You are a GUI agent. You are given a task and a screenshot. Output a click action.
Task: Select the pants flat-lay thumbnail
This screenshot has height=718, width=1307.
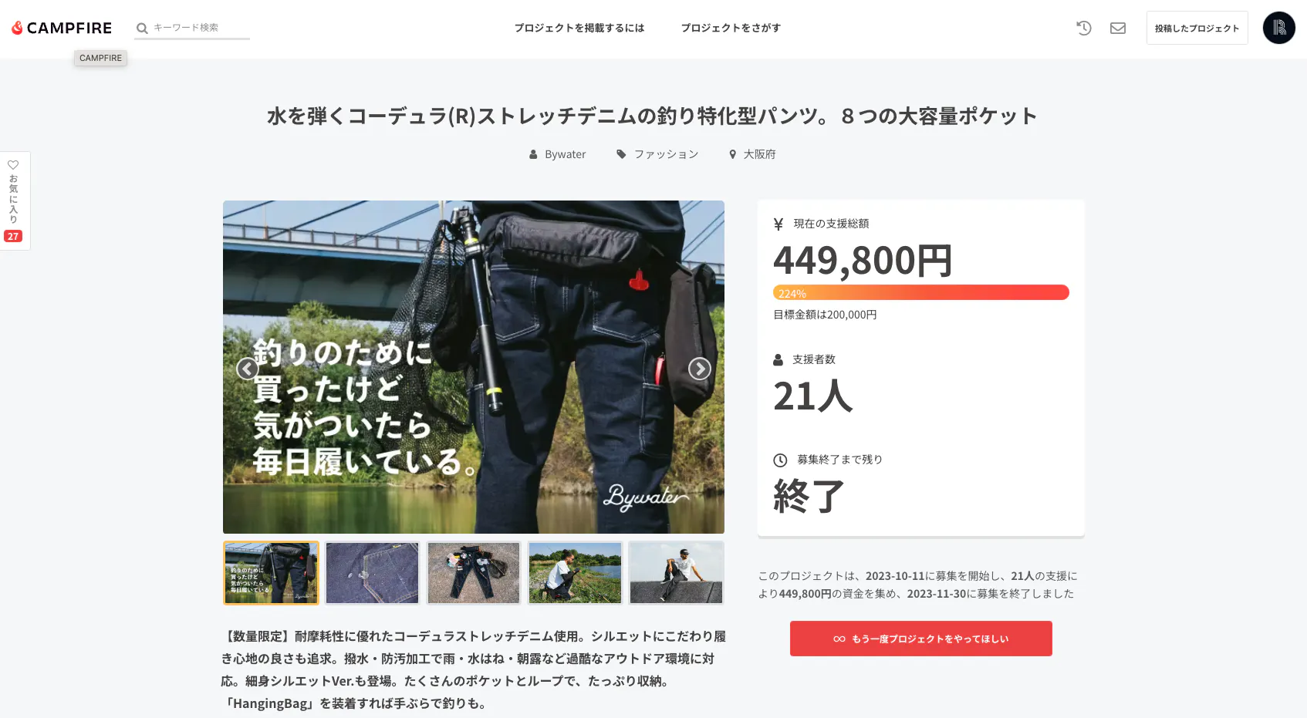point(474,573)
